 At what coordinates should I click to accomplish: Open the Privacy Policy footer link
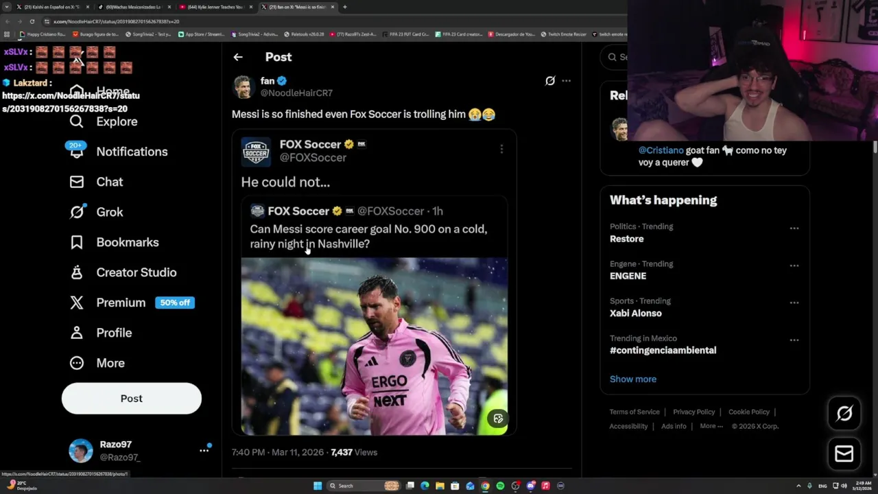(694, 412)
